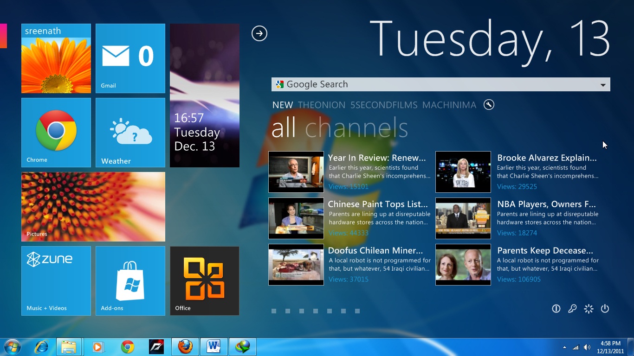Switch to Microsoft Word in the taskbar
The width and height of the screenshot is (634, 356).
click(214, 347)
